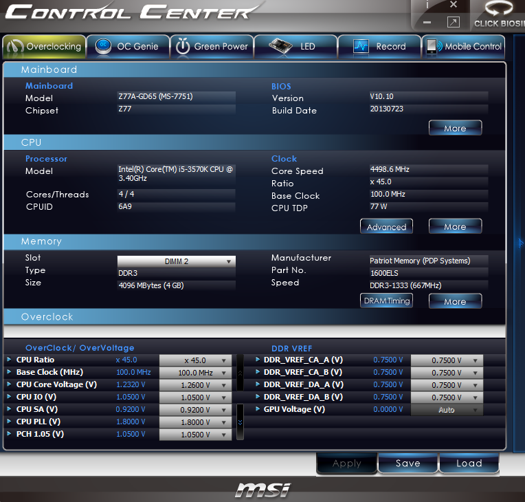Image resolution: width=525 pixels, height=502 pixels.
Task: Open the CPU SA 0.9200 V dropdown
Action: (196, 410)
